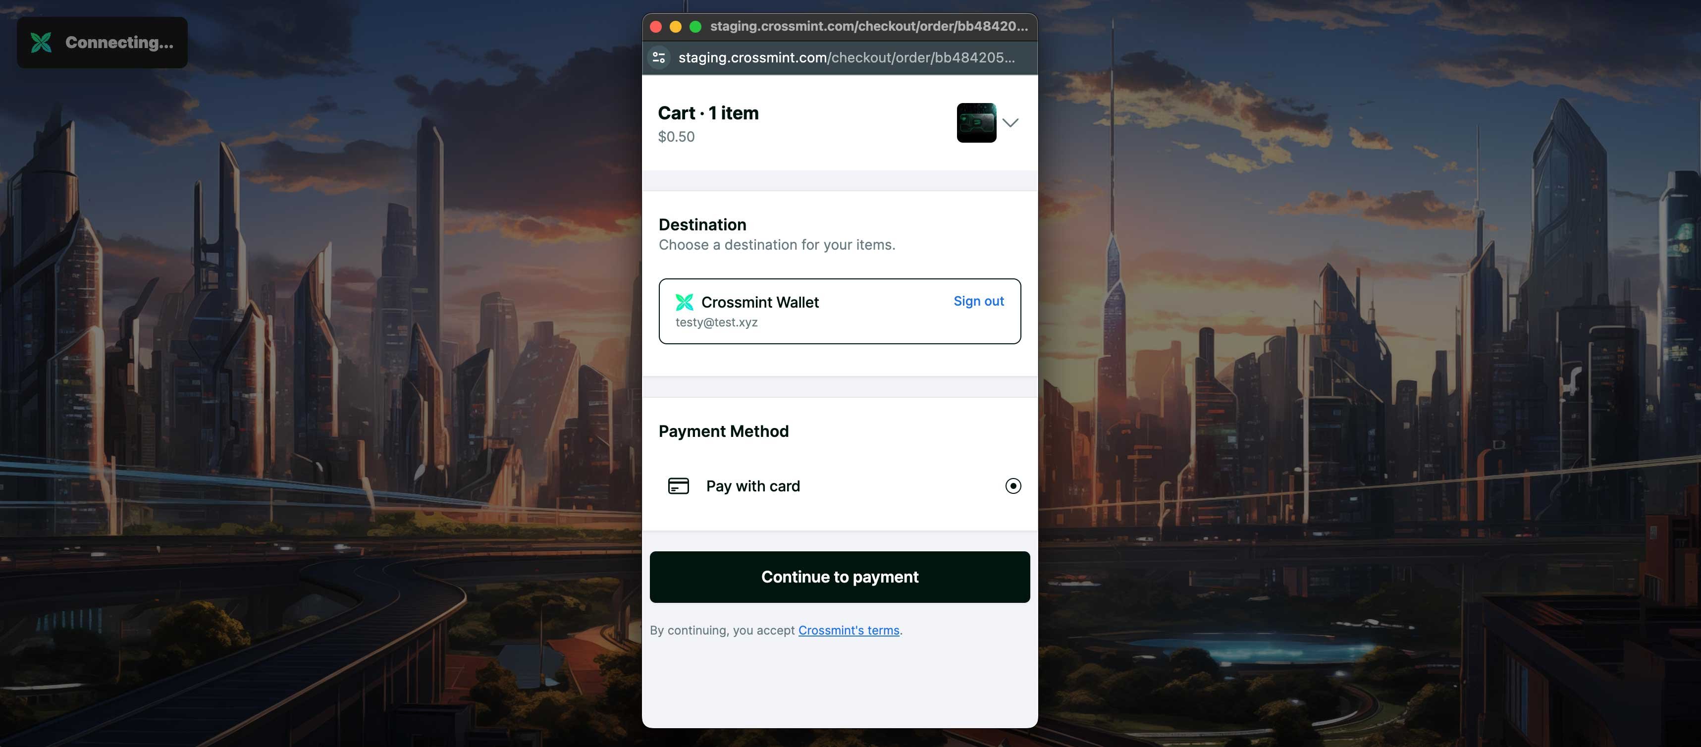Maximize the checkout window with green button
The image size is (1701, 747).
[x=695, y=26]
